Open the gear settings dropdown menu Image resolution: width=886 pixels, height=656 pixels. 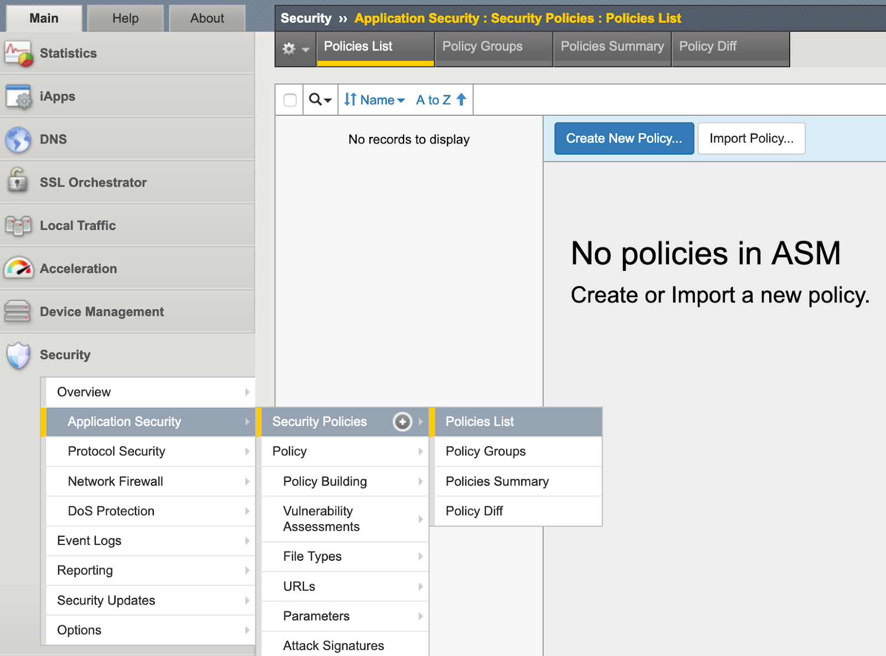point(295,49)
